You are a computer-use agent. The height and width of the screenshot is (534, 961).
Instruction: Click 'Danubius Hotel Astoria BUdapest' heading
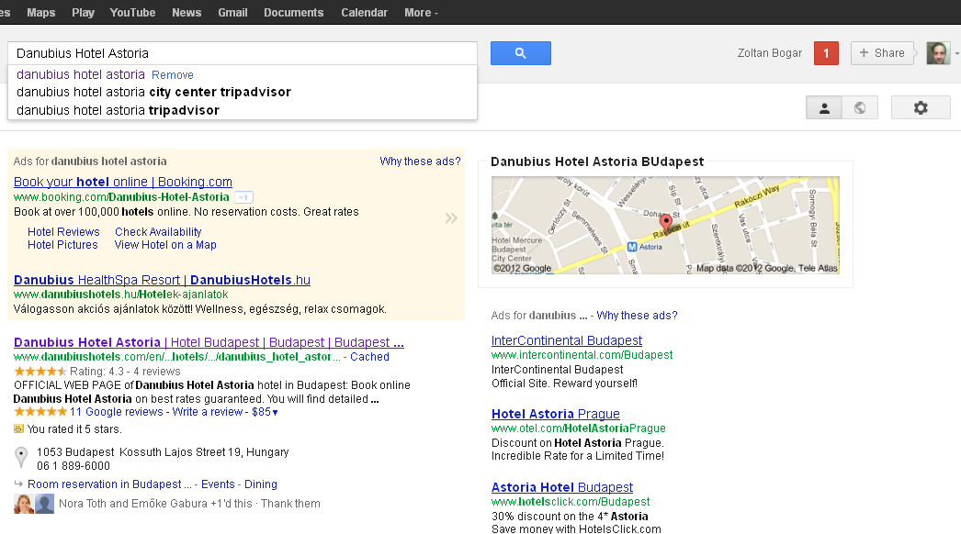point(597,161)
